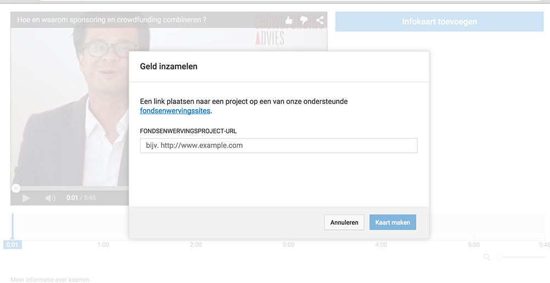The image size is (550, 283).
Task: Click the thumbs down icon on video
Action: pos(304,21)
